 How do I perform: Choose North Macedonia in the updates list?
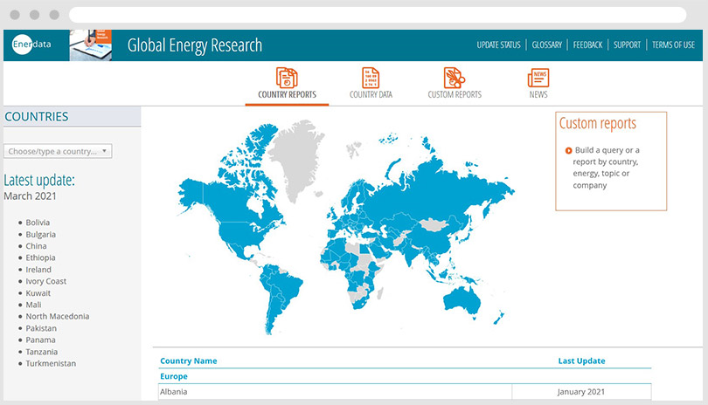point(57,316)
